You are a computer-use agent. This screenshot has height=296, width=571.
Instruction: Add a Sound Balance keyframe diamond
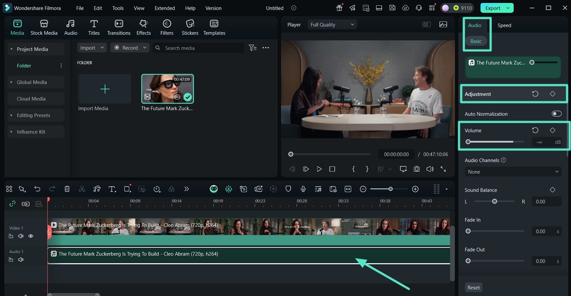pos(553,190)
